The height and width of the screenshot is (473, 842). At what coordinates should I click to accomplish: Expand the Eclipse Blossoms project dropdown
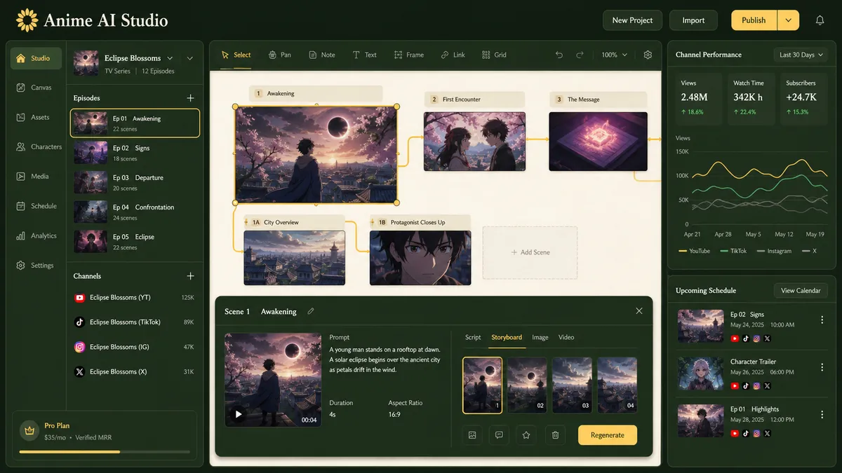190,58
